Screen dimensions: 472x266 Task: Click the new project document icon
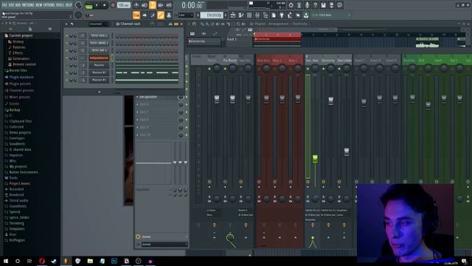click(274, 15)
